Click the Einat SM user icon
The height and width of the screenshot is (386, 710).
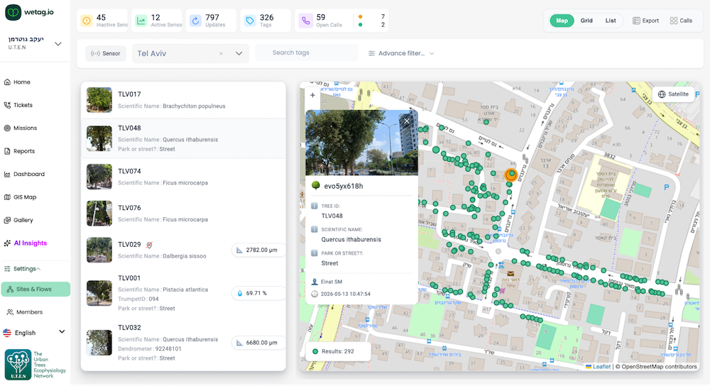[x=315, y=282]
